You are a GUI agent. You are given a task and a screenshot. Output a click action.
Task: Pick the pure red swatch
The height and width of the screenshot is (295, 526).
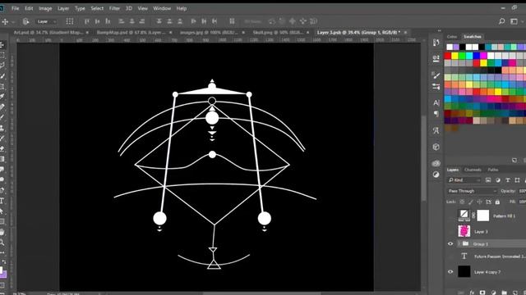[448, 55]
